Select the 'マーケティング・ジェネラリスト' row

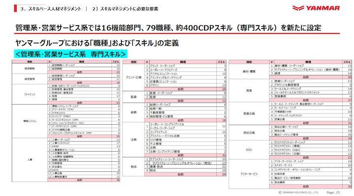tap(311, 115)
